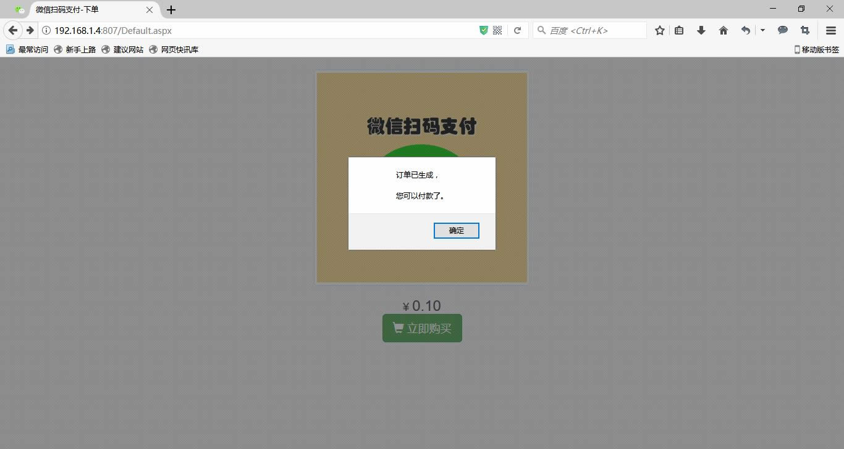Viewport: 844px width, 449px height.
Task: Click the screenshot crop icon
Action: [805, 30]
